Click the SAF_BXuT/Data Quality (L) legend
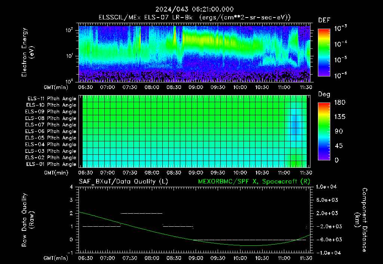 pyautogui.click(x=123, y=182)
